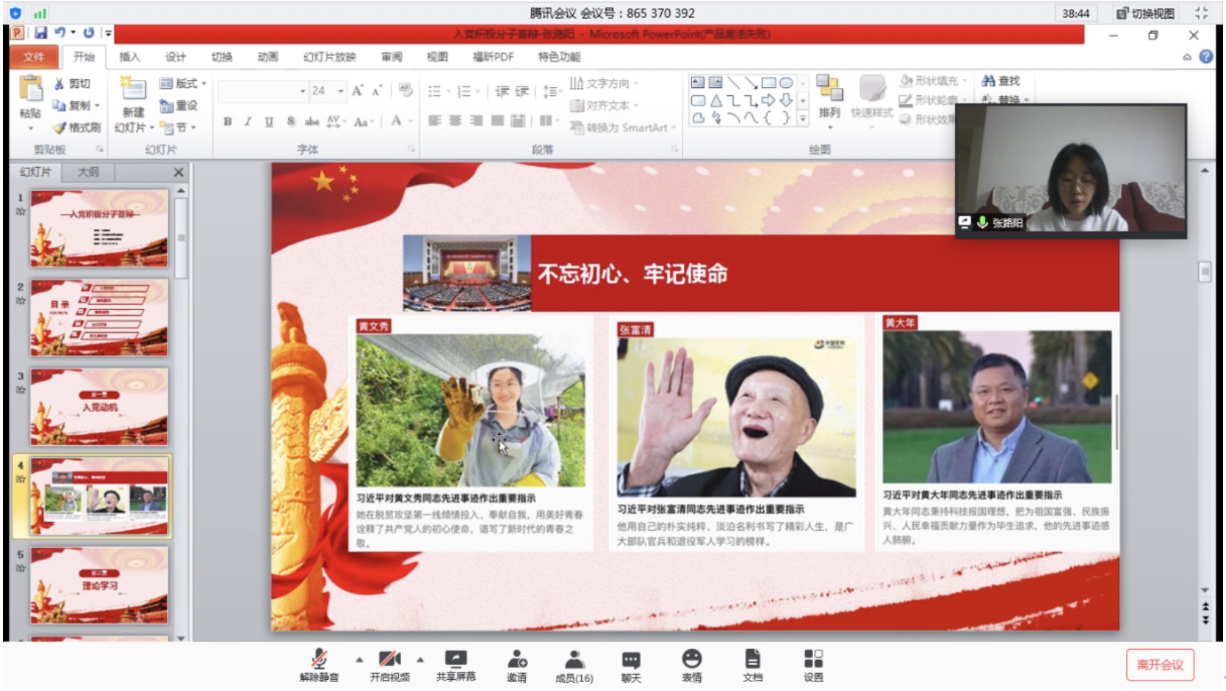
Task: Select slide 5 thumbnail
Action: [x=99, y=585]
